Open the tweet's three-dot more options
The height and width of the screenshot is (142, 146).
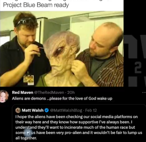point(144,92)
